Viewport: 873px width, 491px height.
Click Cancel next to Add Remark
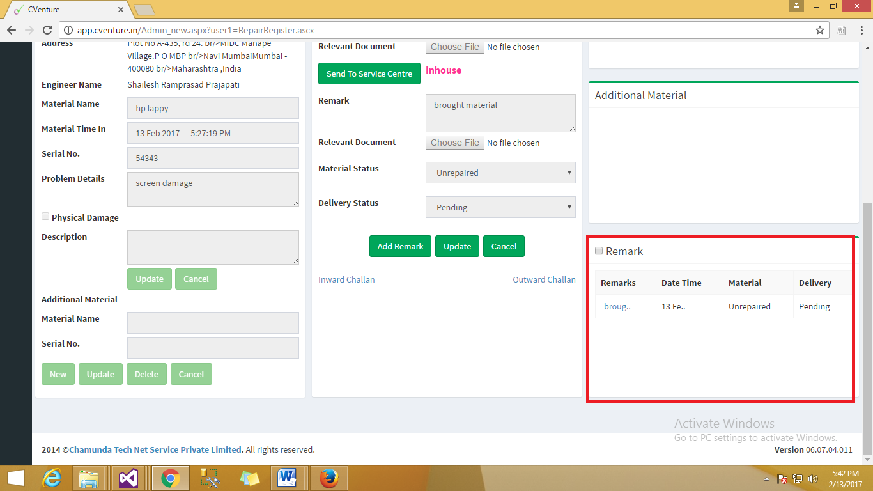(x=504, y=246)
